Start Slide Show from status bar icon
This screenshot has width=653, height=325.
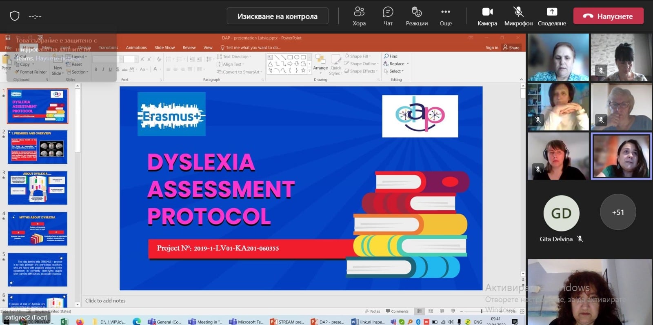click(x=453, y=312)
